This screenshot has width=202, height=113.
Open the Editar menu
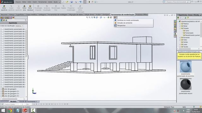tap(24, 2)
